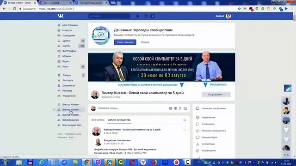Image resolution: width=296 pixels, height=166 pixels.
Task: Open Мои Страница in left sidebar
Action: (x=70, y=25)
